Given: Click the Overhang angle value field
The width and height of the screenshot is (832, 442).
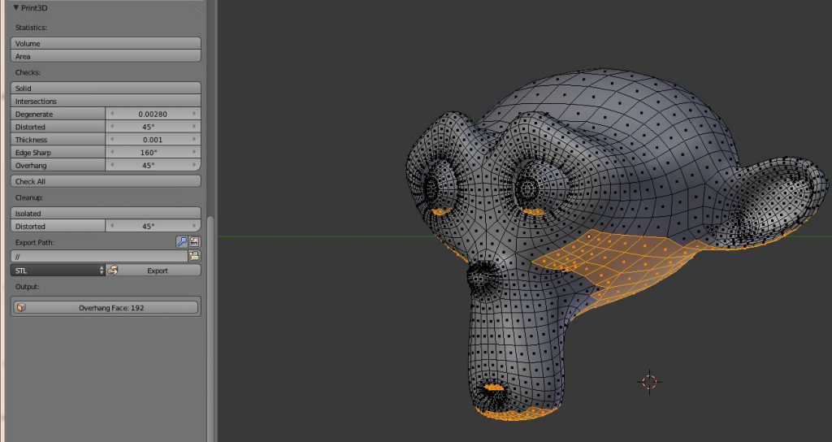Looking at the screenshot, I should [153, 165].
